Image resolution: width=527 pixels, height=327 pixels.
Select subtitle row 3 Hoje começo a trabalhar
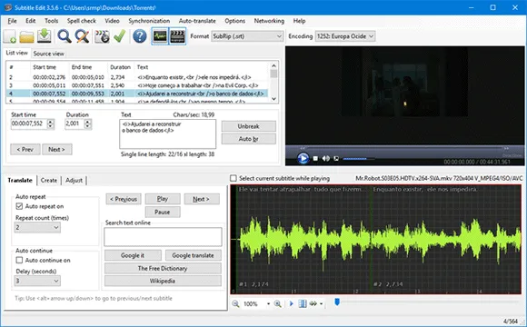point(138,85)
